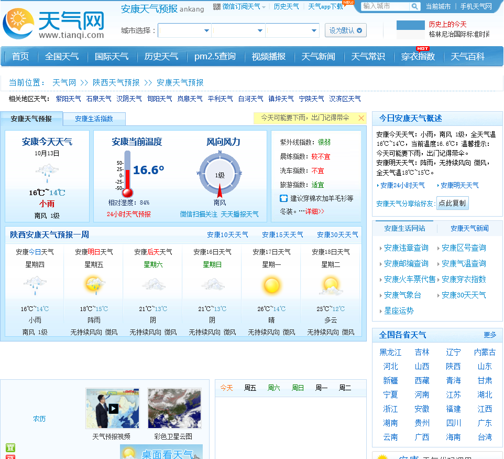Open the second city dropdown in city selector
The height and width of the screenshot is (459, 504).
tap(238, 30)
